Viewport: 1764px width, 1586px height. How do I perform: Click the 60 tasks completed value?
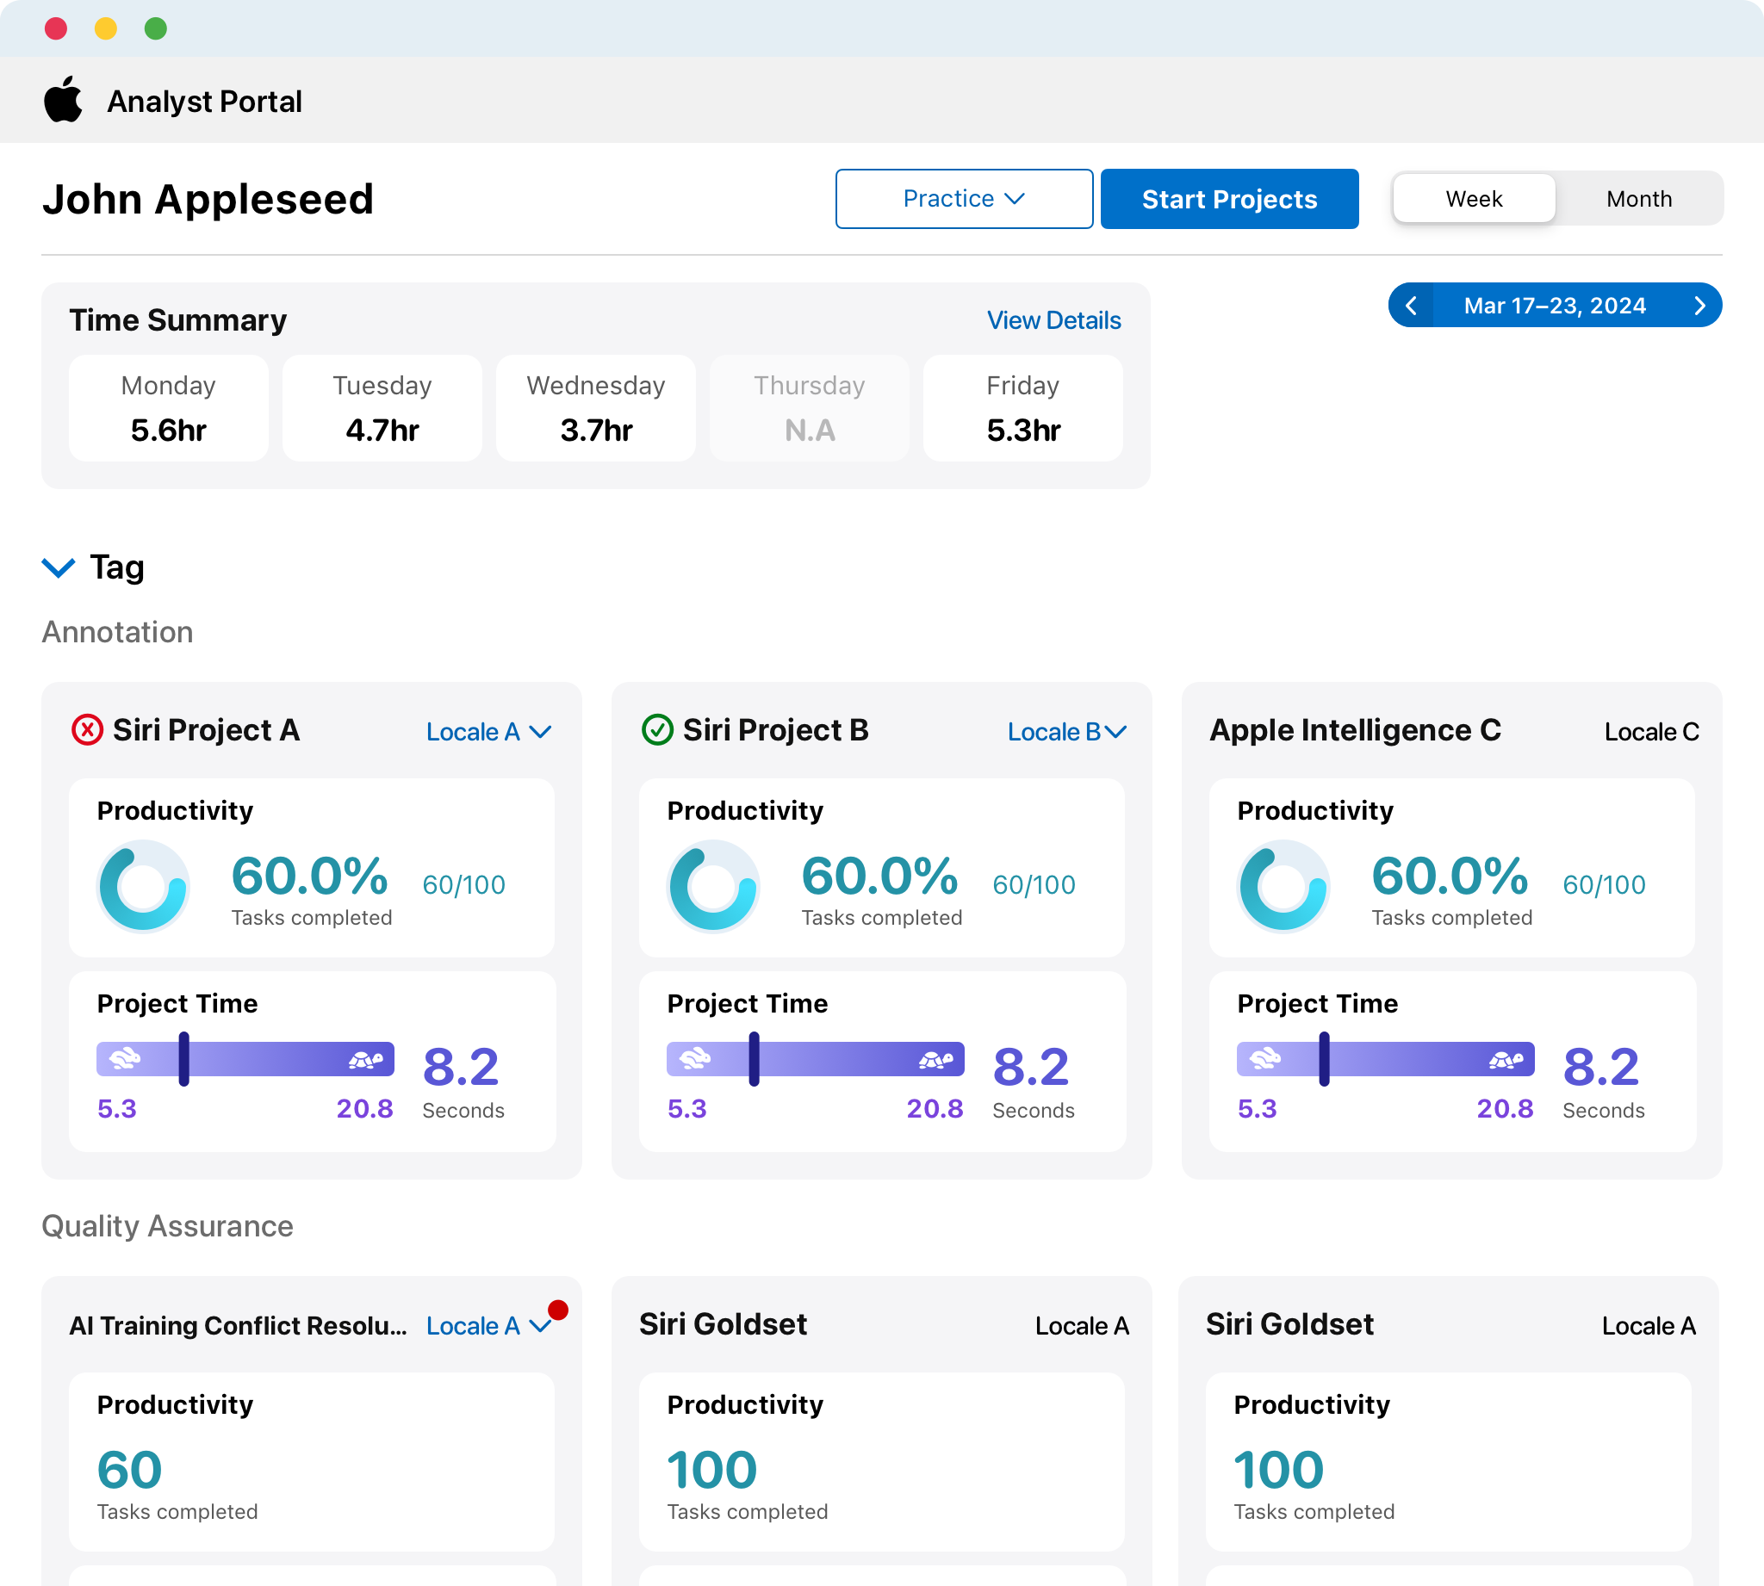pyautogui.click(x=130, y=1470)
